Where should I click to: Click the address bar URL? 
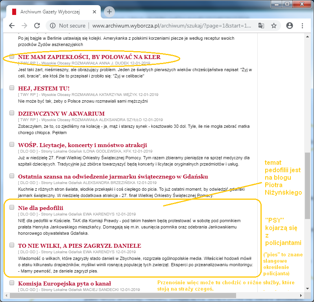point(172,26)
